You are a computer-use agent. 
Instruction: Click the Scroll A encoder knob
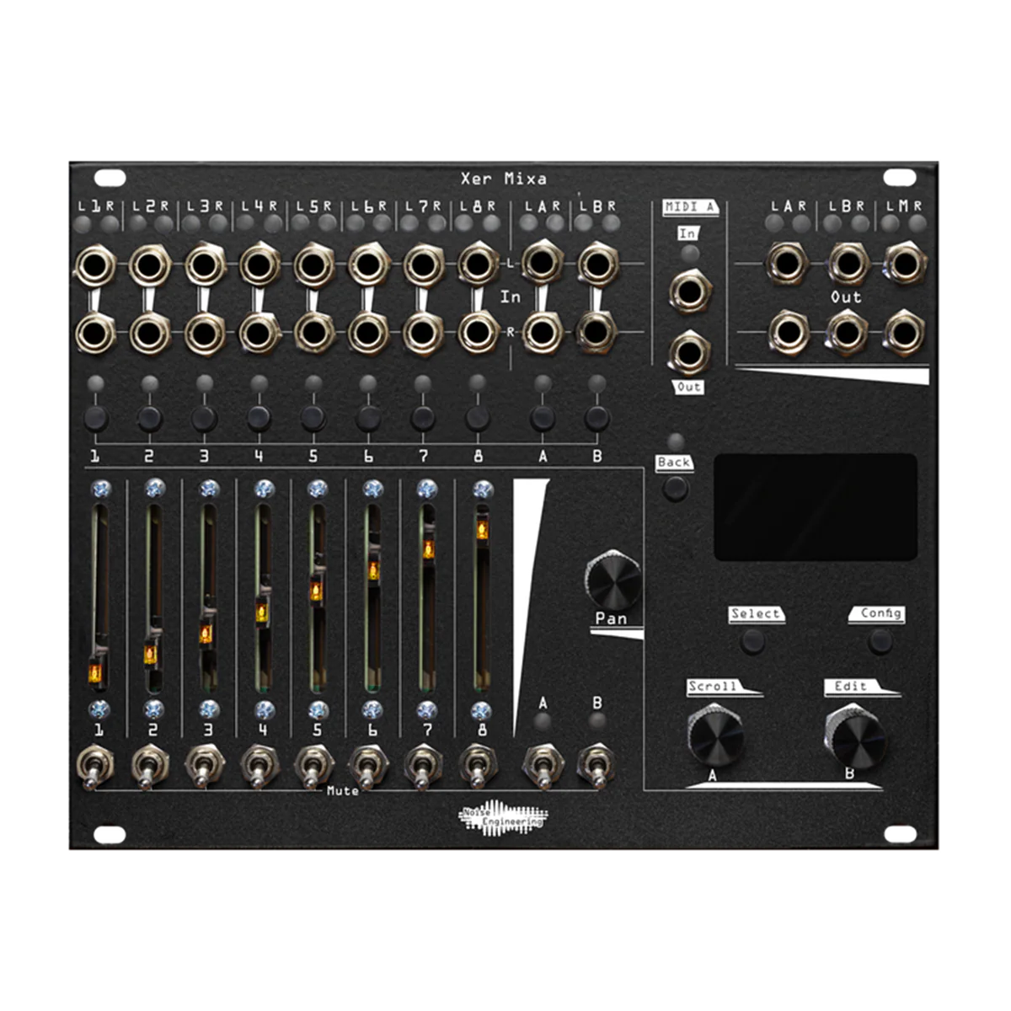[715, 736]
